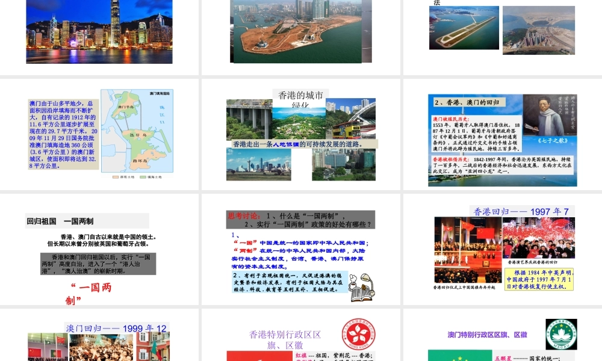Open the Hong Kong night skyline slide
This screenshot has width=602, height=361.
point(99,37)
